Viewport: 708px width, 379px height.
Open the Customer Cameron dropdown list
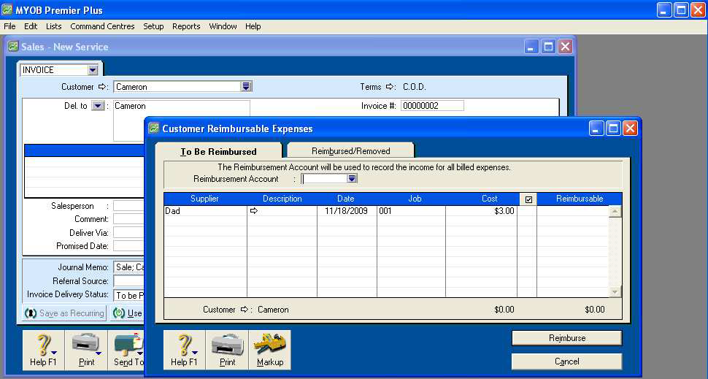[246, 86]
